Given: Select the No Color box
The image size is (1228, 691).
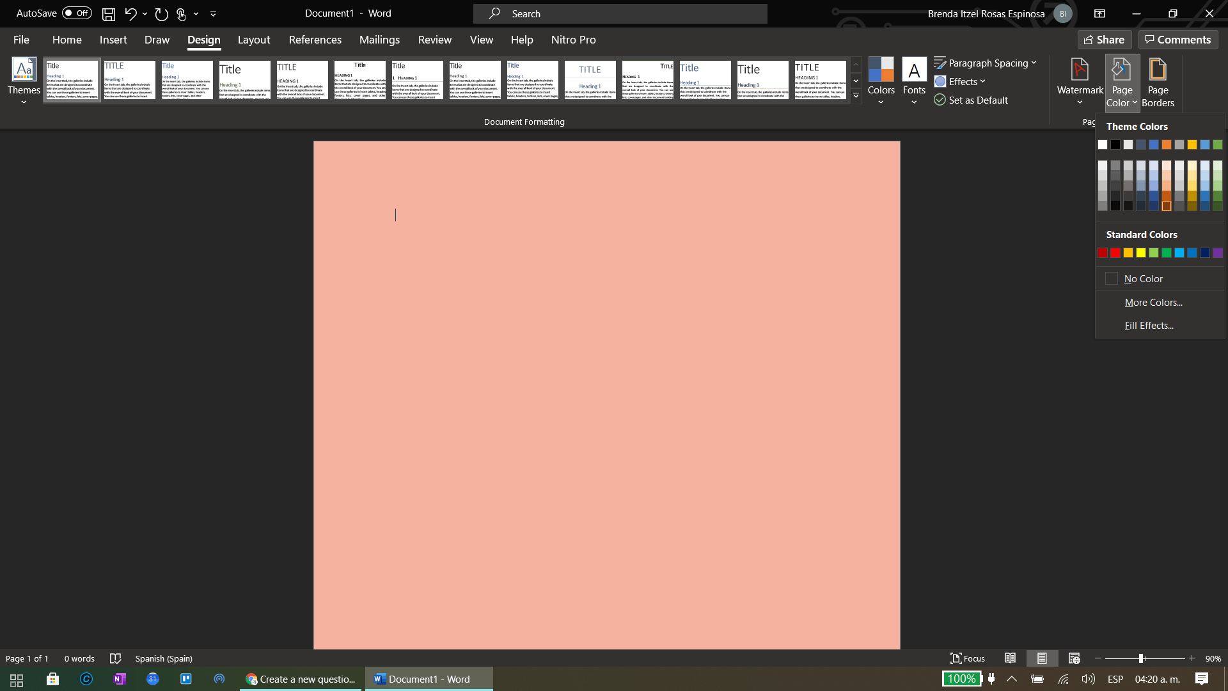Looking at the screenshot, I should (1112, 279).
